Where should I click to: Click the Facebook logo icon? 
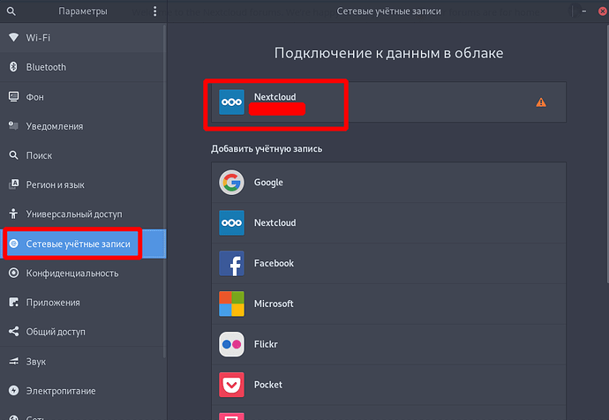(x=231, y=263)
